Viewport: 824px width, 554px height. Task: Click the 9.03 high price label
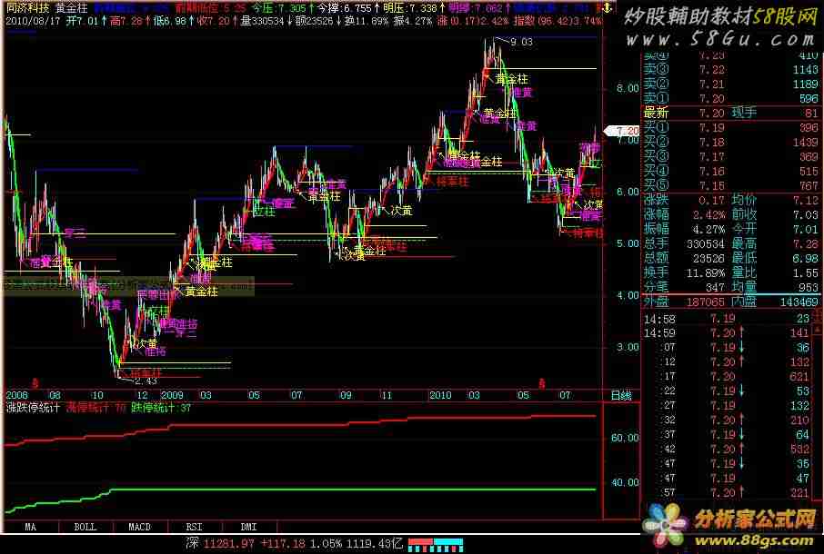point(521,42)
